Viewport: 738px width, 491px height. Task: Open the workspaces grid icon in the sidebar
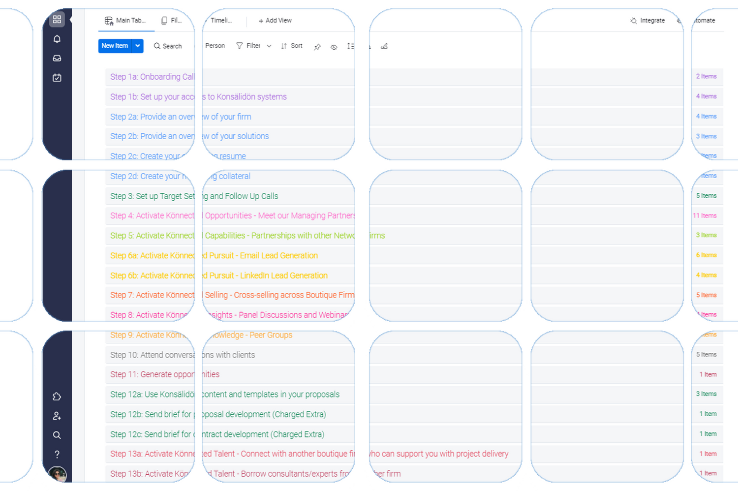click(x=57, y=19)
